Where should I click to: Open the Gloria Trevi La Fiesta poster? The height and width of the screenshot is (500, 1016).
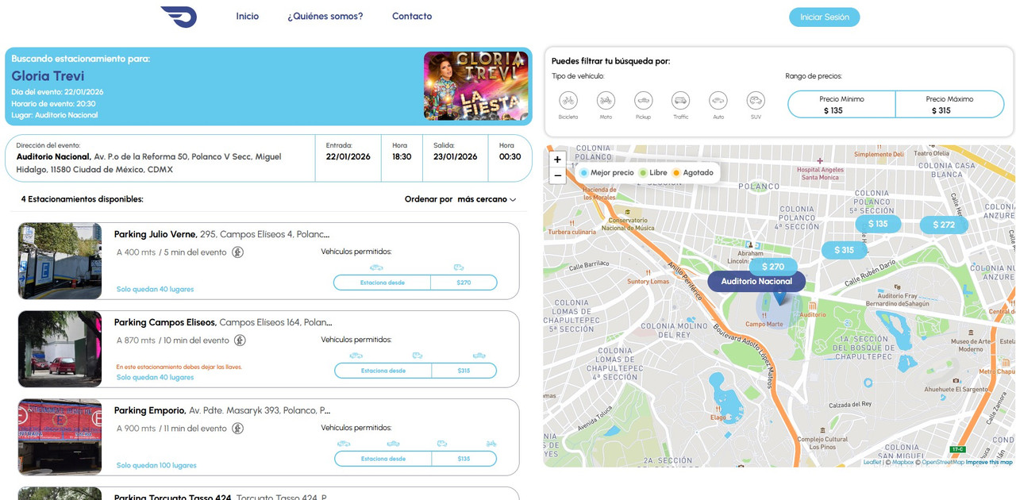click(475, 86)
